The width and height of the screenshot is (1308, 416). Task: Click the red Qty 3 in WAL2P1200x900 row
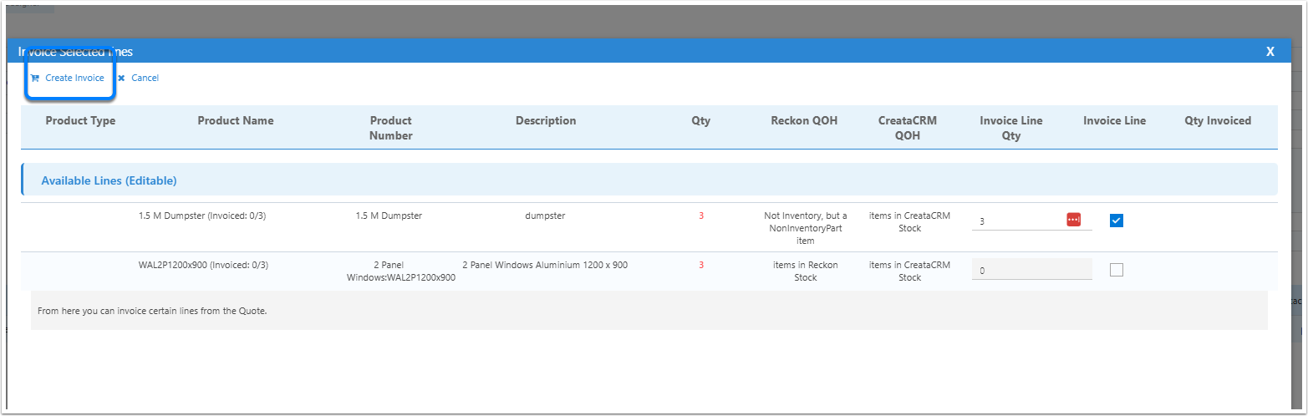pyautogui.click(x=701, y=265)
